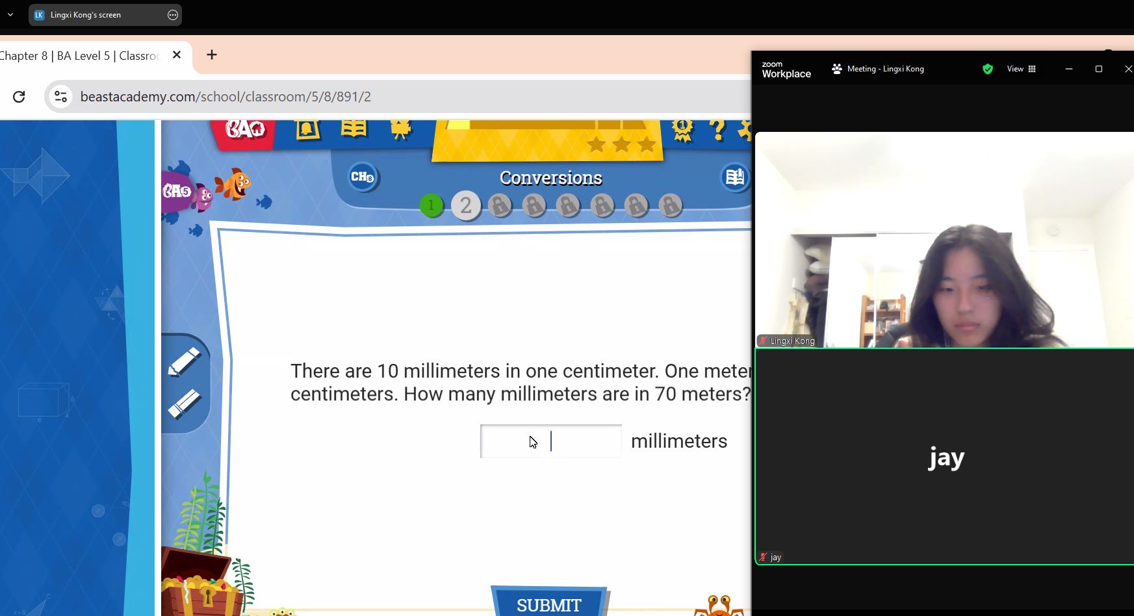The width and height of the screenshot is (1134, 616).
Task: Close the Chapter 8 browser tab
Action: tap(177, 55)
